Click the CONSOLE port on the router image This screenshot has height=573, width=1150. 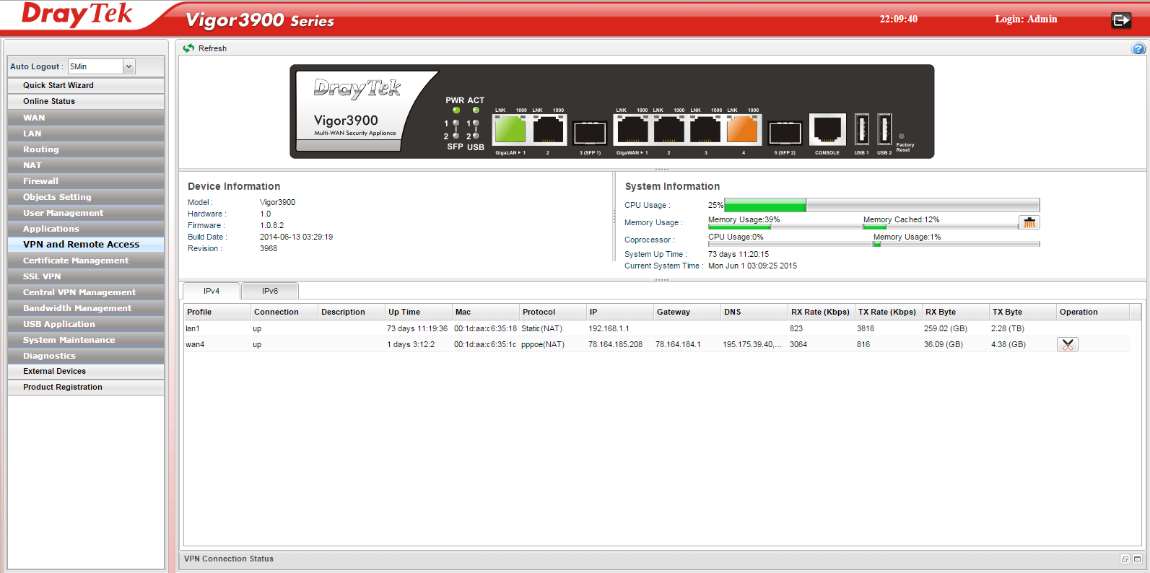coord(827,131)
